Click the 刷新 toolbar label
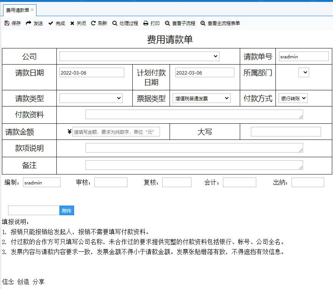 coord(102,23)
